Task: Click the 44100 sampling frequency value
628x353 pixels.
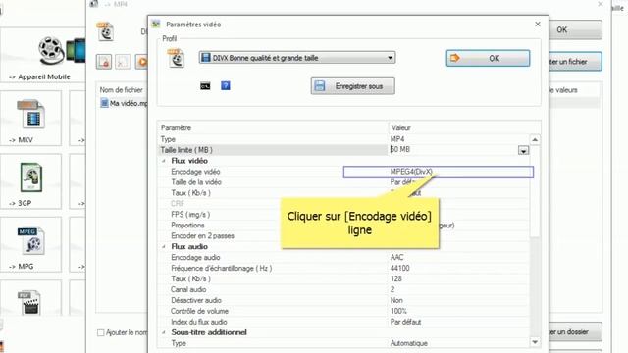Action: pos(399,268)
